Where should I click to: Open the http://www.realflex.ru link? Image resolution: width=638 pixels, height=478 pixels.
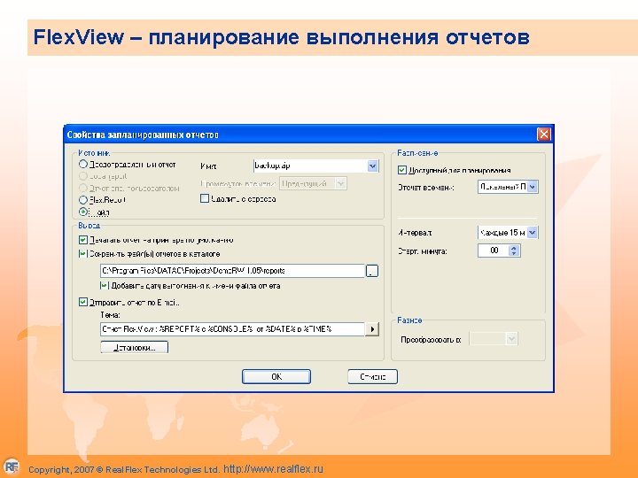pyautogui.click(x=273, y=469)
